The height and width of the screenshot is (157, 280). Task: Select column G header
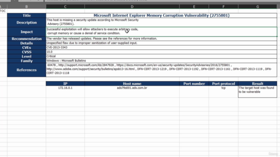tap(258, 7)
